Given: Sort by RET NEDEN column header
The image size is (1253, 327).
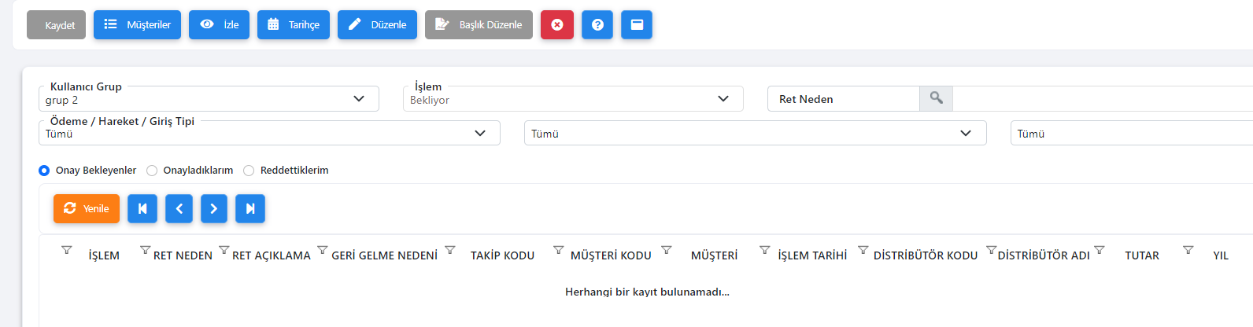Looking at the screenshot, I should (x=183, y=255).
